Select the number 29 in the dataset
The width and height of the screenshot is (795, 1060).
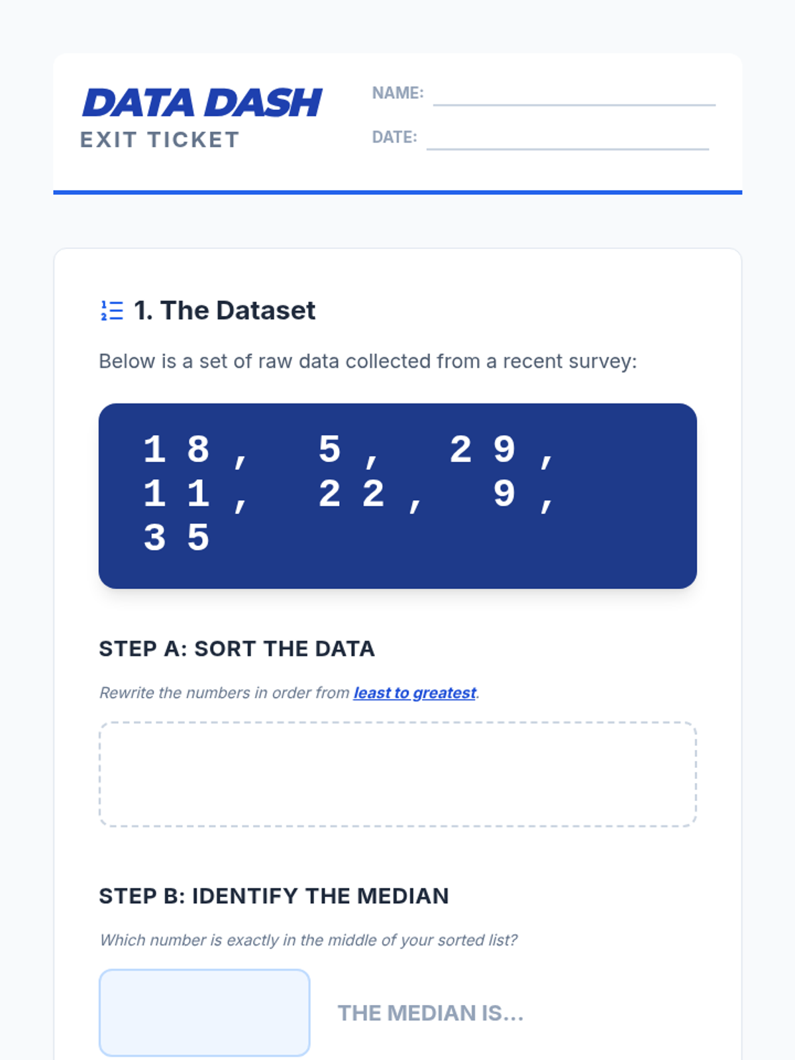tap(482, 450)
